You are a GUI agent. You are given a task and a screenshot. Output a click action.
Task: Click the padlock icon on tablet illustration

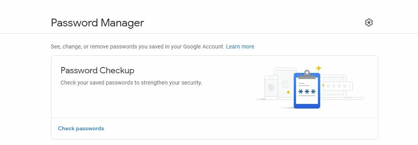coord(285,84)
